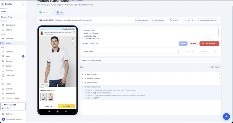Image resolution: width=233 pixels, height=123 pixels.
Task: Click the wishlist heart icon on phone
Action: [x=73, y=39]
